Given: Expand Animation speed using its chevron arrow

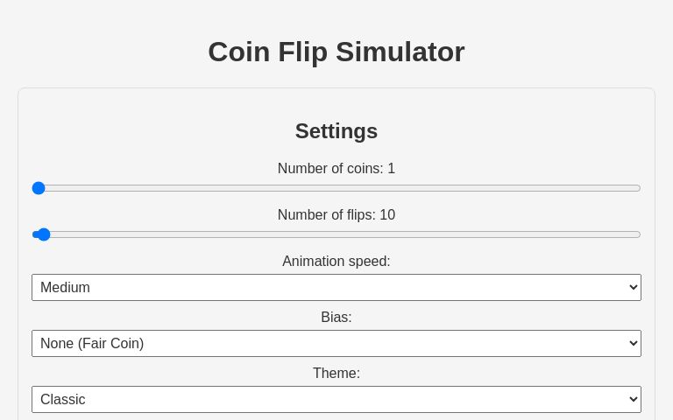Looking at the screenshot, I should click(x=633, y=288).
